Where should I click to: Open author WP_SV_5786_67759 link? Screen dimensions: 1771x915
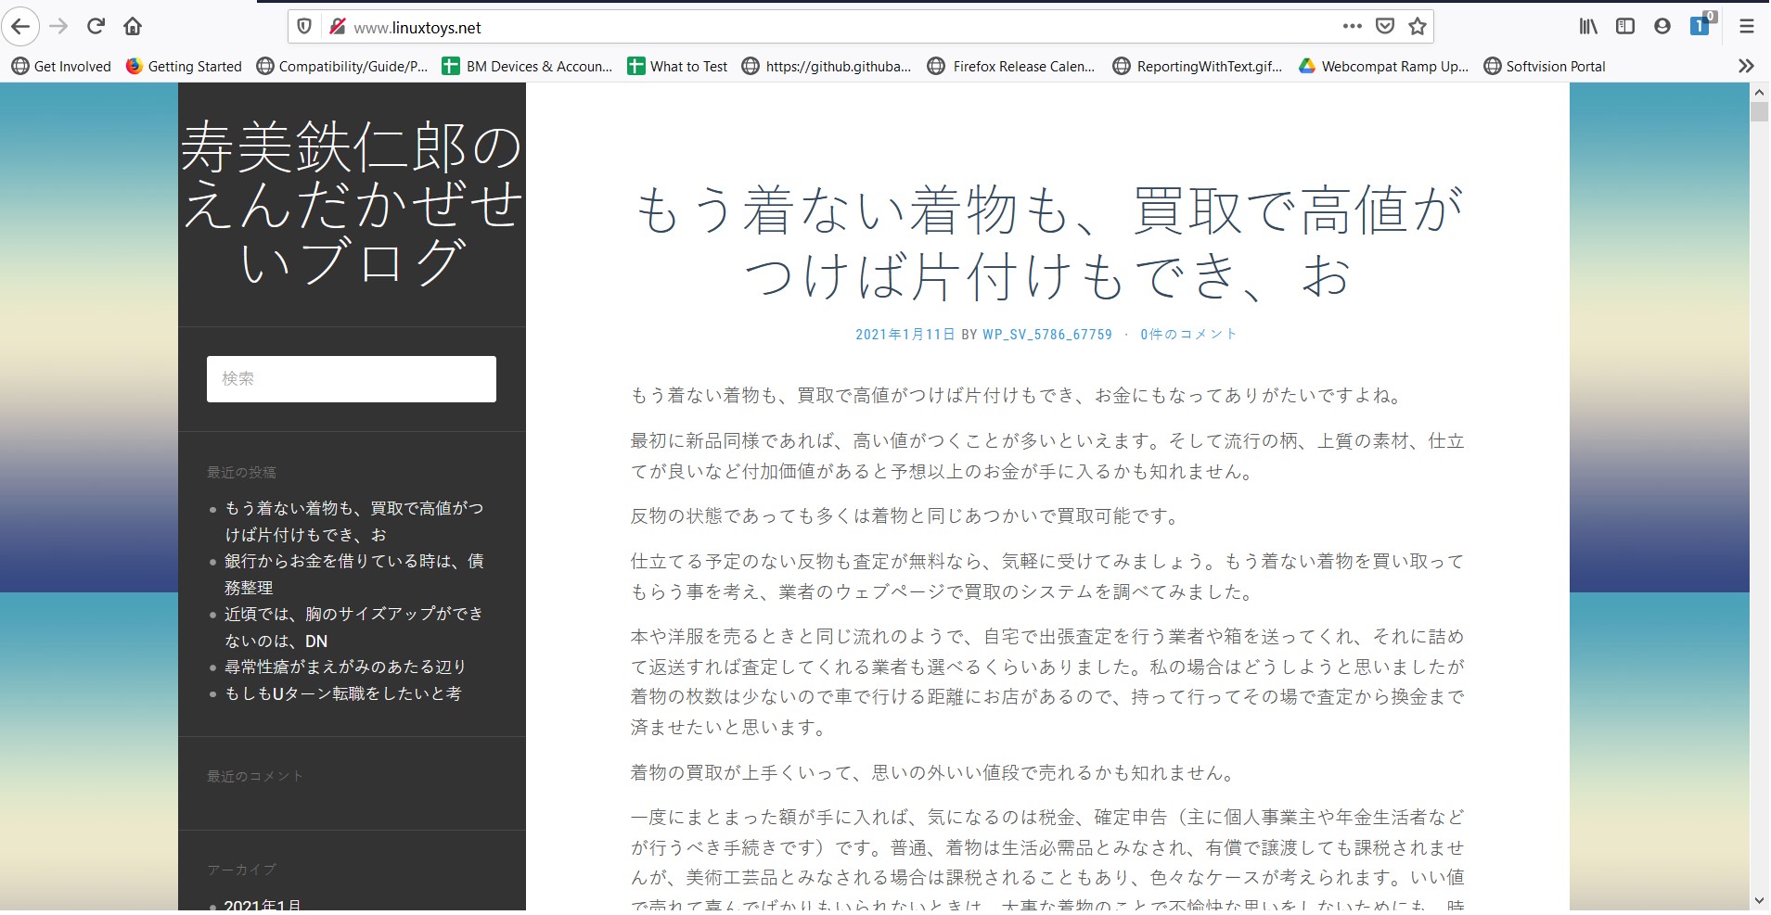[1047, 335]
